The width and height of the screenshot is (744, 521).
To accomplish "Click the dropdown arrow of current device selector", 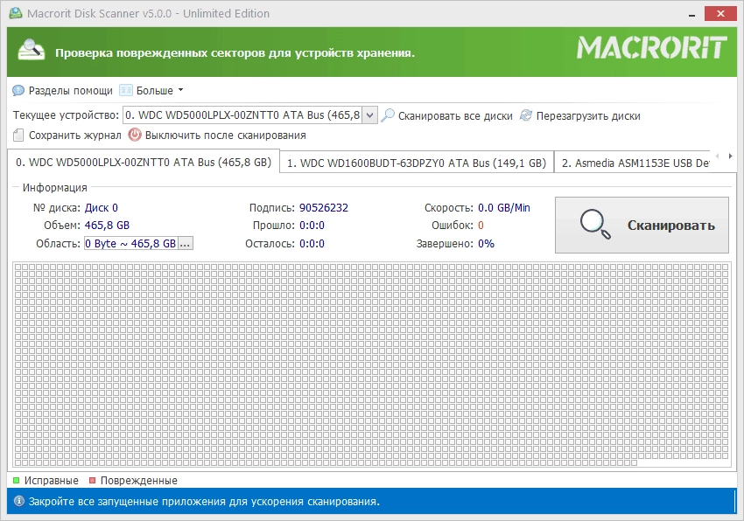I will pos(370,115).
